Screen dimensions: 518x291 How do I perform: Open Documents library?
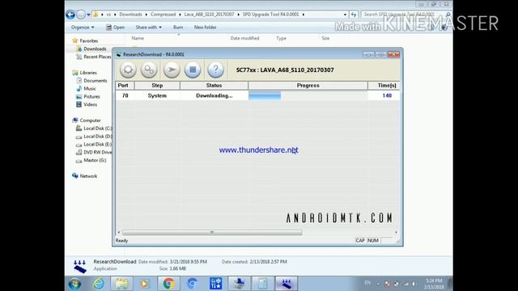point(96,81)
